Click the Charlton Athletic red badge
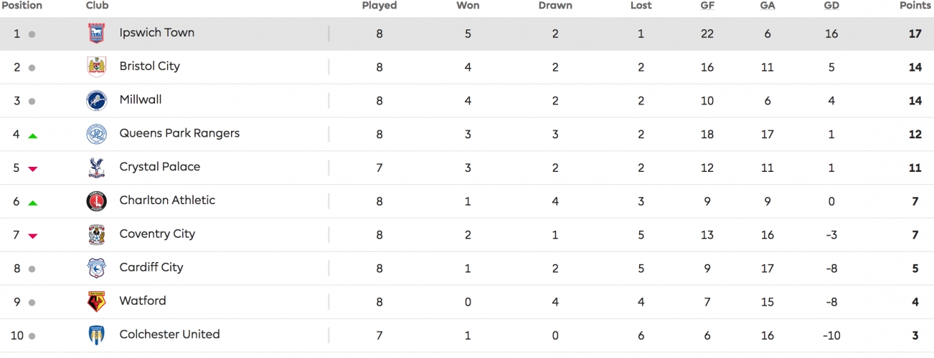 pyautogui.click(x=96, y=201)
